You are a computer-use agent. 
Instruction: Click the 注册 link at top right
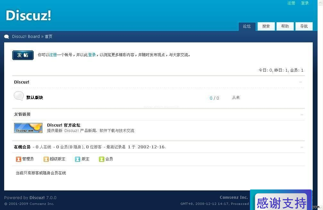tap(291, 3)
